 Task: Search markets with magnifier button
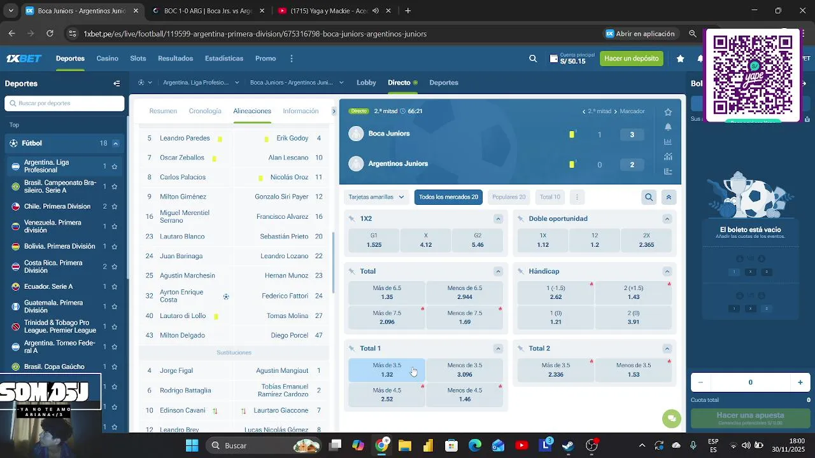tap(649, 197)
